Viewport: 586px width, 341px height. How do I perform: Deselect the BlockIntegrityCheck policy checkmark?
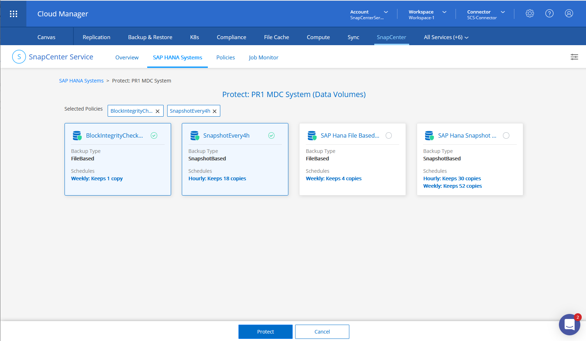pyautogui.click(x=154, y=135)
